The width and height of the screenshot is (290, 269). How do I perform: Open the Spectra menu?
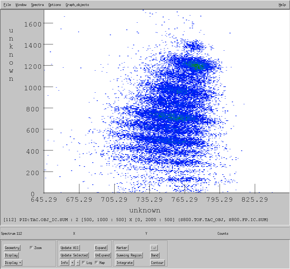[37, 5]
